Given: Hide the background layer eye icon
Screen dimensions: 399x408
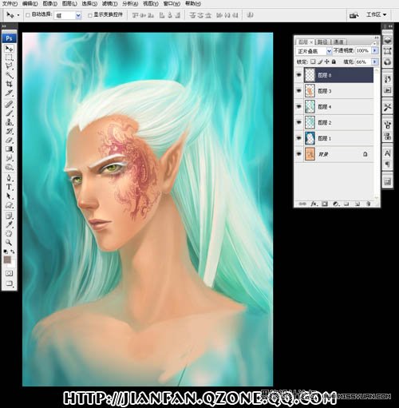Looking at the screenshot, I should (x=299, y=154).
